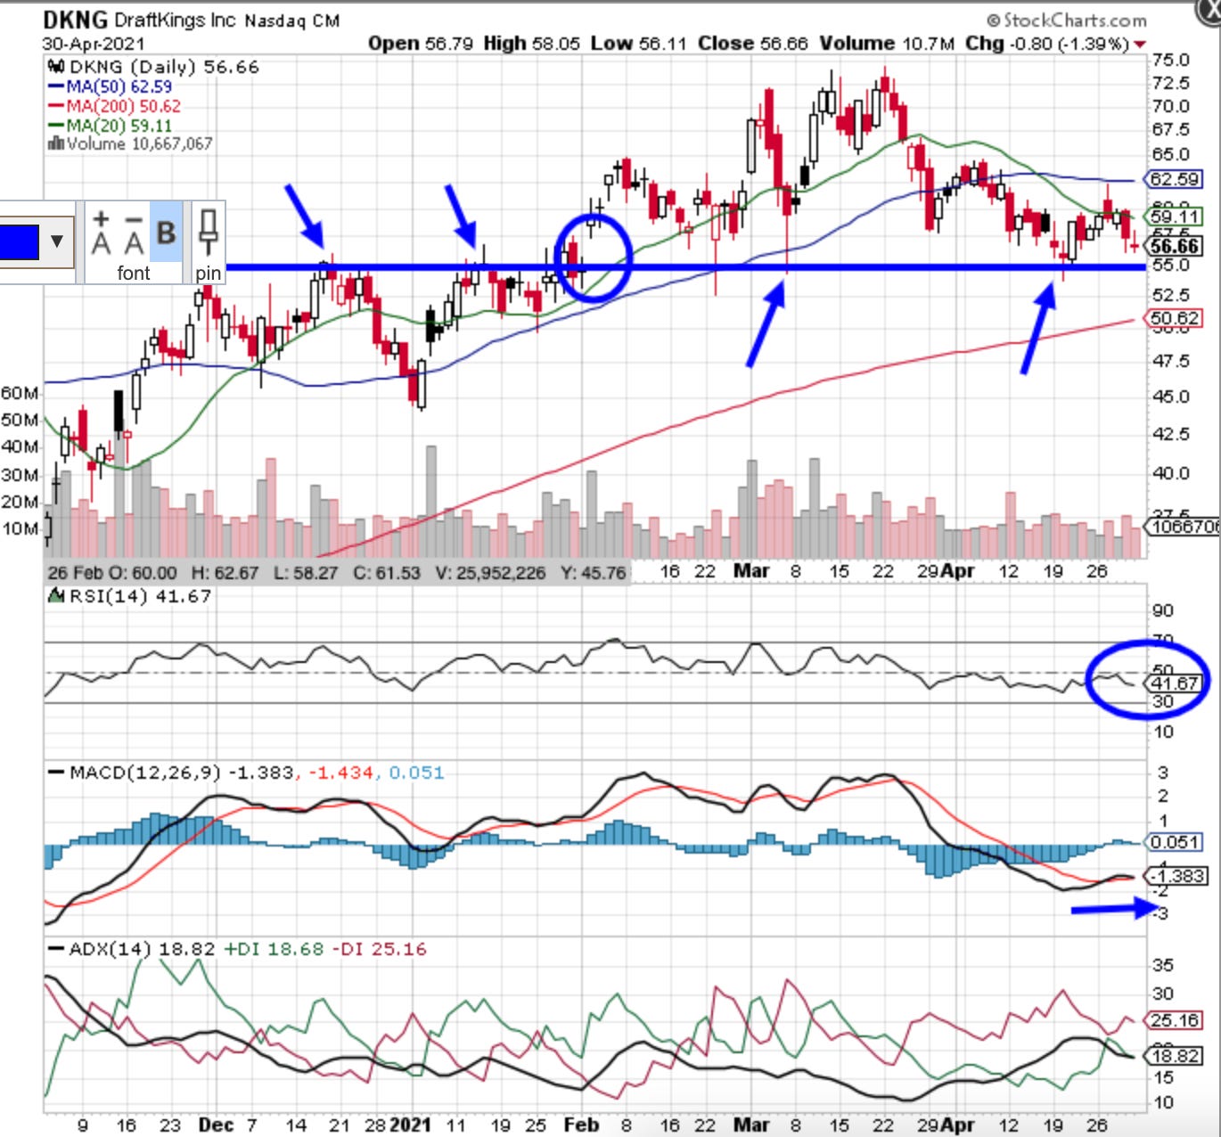This screenshot has width=1221, height=1137.
Task: Click the 30-Apr-2021 date label
Action: (93, 44)
